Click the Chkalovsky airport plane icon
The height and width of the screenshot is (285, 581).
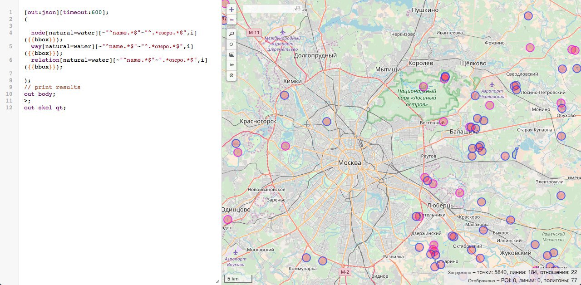click(492, 84)
